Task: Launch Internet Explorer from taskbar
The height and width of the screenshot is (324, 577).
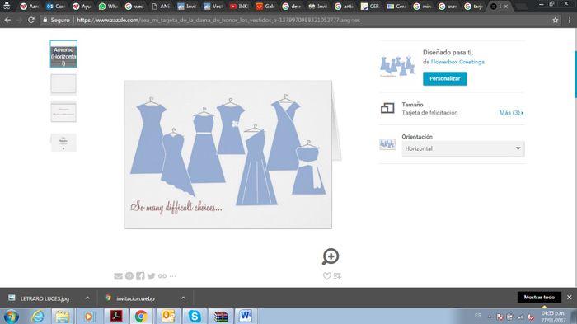Action: click(x=38, y=317)
